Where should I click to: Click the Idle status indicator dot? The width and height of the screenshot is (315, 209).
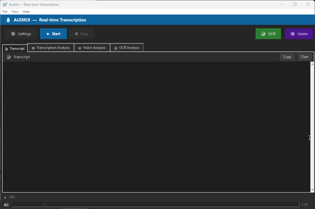pyautogui.click(x=5, y=197)
